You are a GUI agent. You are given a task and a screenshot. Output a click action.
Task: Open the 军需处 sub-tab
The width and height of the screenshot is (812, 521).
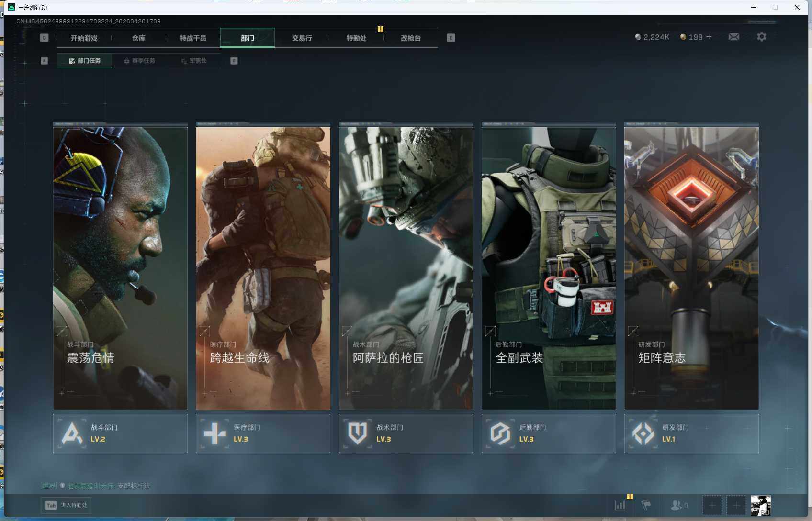pyautogui.click(x=194, y=61)
